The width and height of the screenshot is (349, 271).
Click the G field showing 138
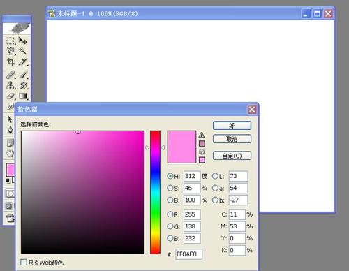192,226
